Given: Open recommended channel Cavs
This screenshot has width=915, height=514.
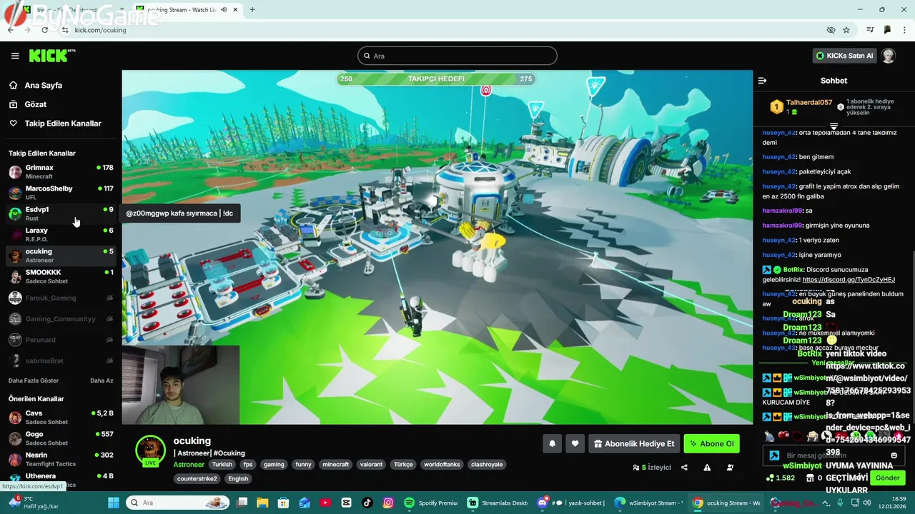Looking at the screenshot, I should point(61,417).
